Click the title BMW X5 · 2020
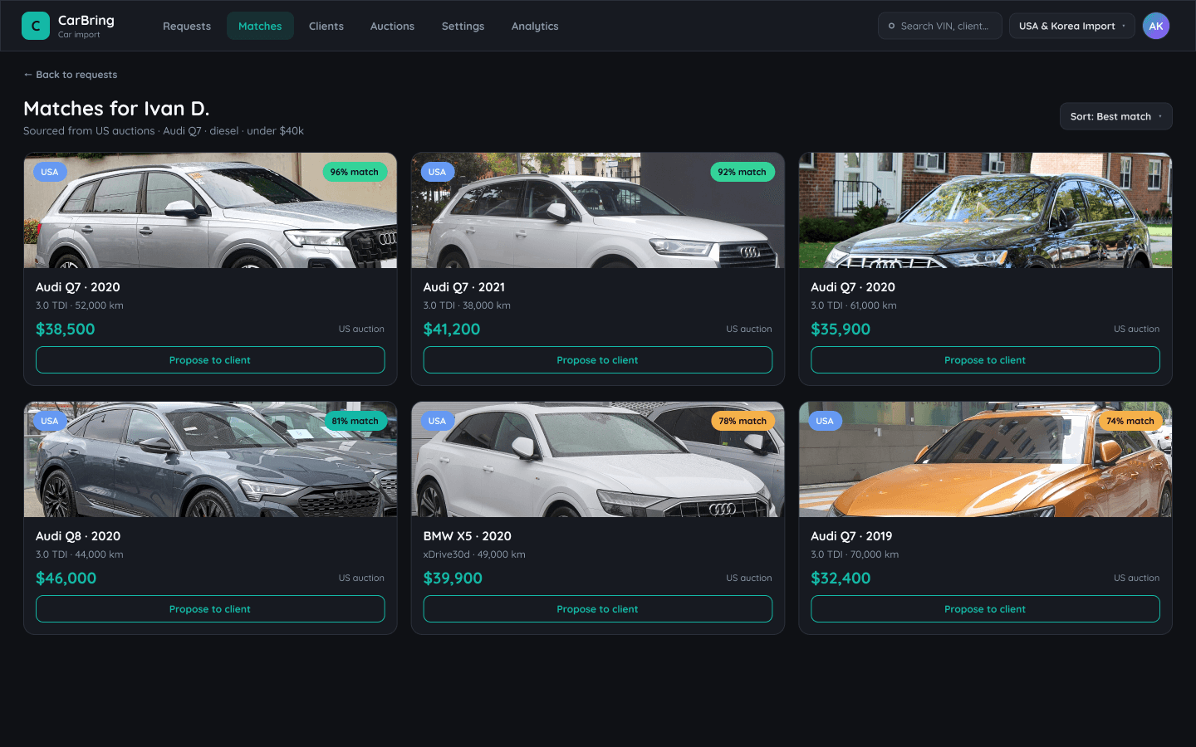Image resolution: width=1196 pixels, height=747 pixels. click(468, 536)
